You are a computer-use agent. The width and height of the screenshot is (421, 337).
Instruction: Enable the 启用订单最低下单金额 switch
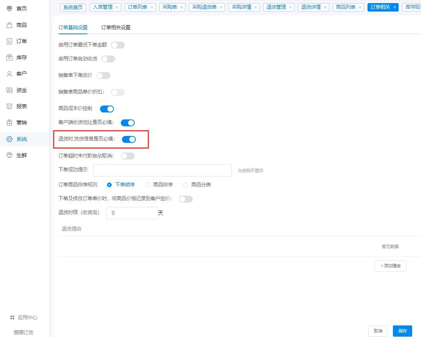118,45
